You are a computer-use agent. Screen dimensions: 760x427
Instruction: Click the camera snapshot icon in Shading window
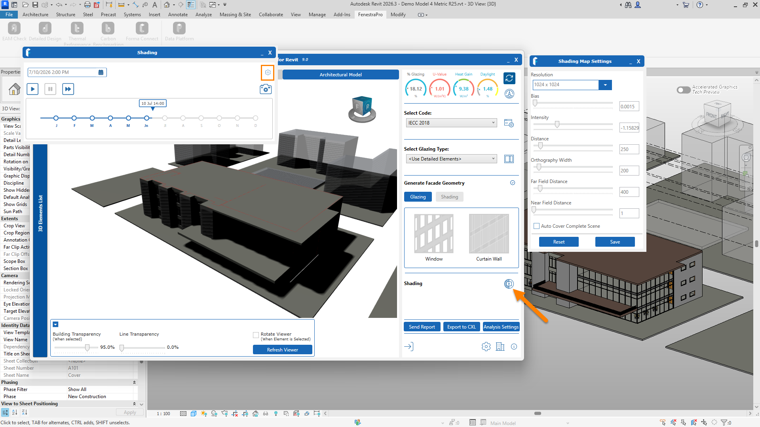click(x=266, y=89)
